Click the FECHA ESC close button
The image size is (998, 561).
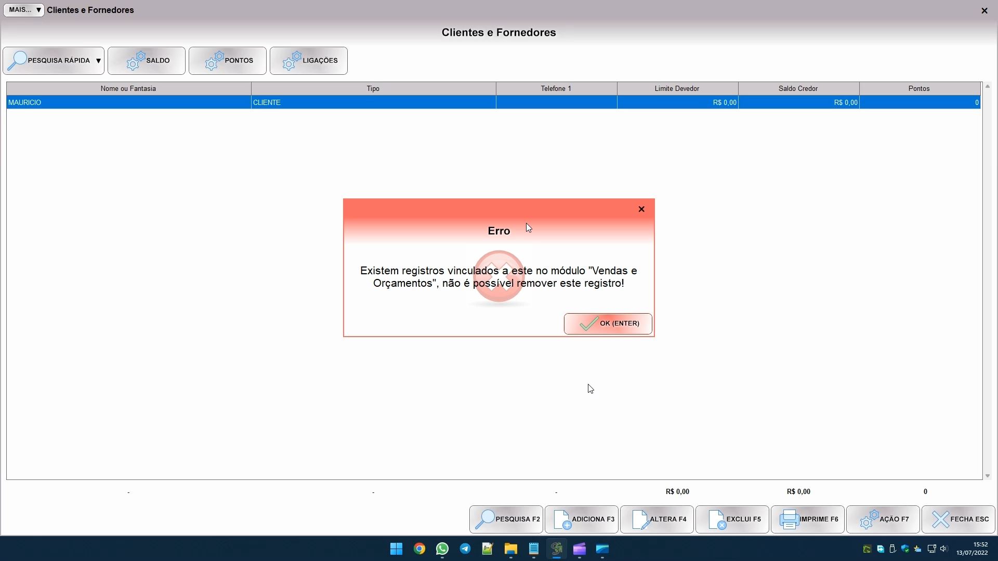pos(958,519)
